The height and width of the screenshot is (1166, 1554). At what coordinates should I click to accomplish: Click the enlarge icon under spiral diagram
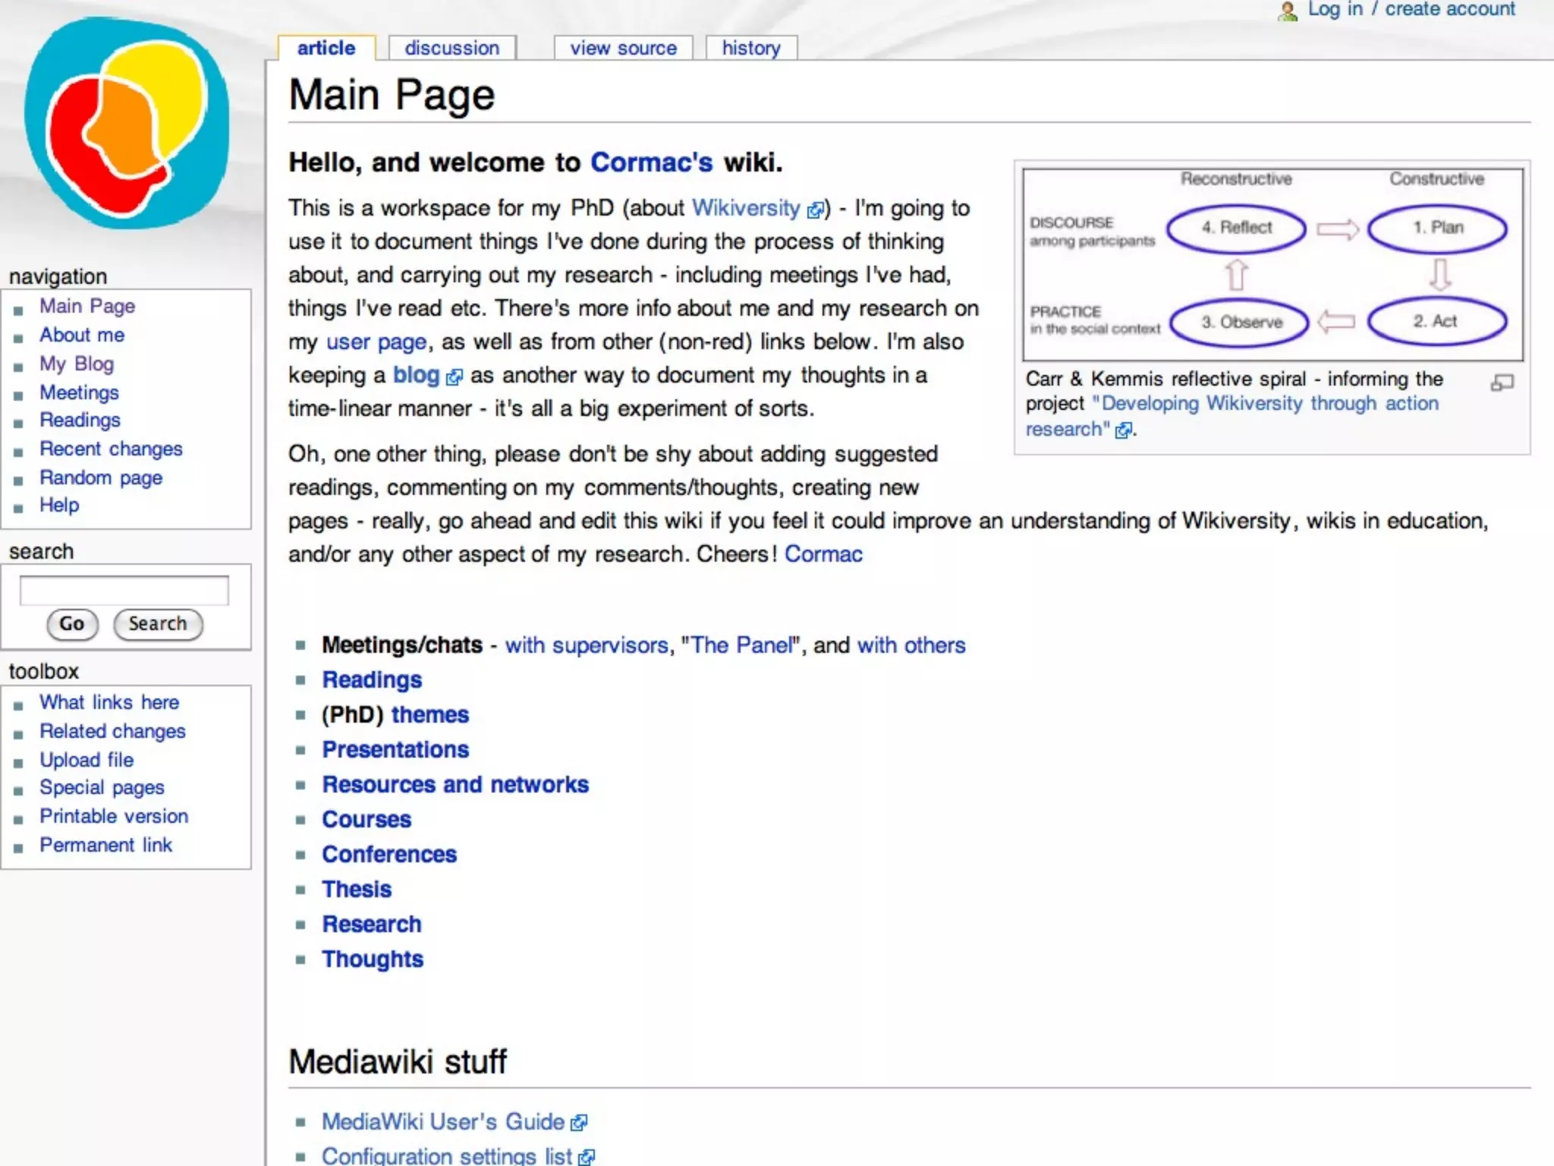click(x=1502, y=383)
